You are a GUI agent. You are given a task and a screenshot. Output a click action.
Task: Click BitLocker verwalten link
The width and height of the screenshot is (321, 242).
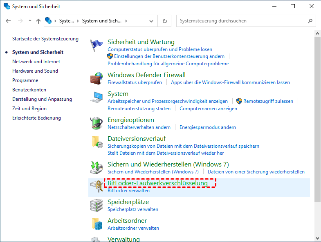(128, 191)
